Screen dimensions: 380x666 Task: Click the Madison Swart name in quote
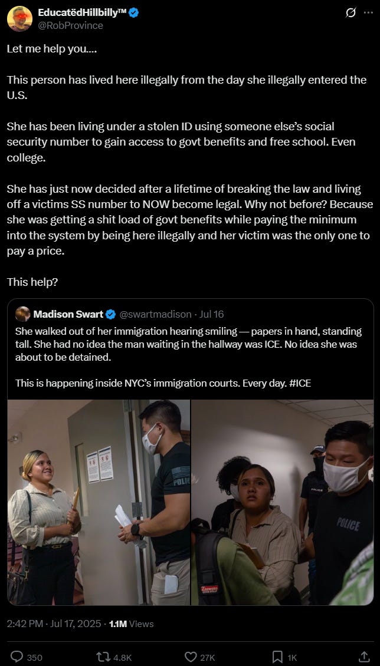68,314
